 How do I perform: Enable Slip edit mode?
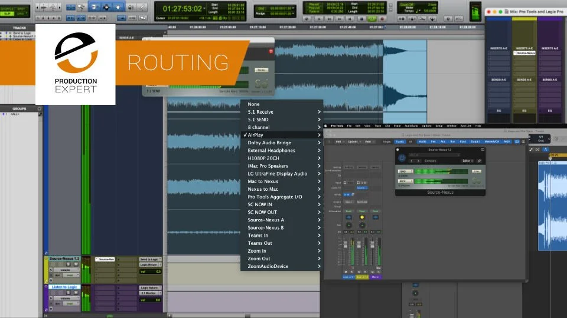7,14
